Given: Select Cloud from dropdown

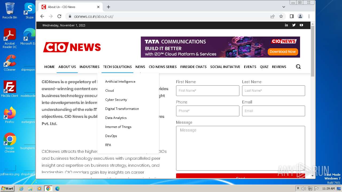Looking at the screenshot, I should click(110, 91).
